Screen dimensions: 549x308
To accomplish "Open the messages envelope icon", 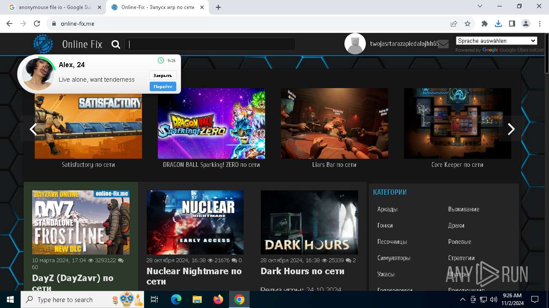I will (443, 44).
